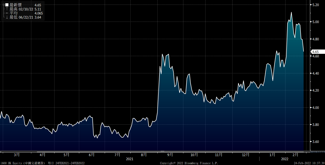Click the 24FEB2021-24FEB2022 date range text
This screenshot has height=165, width=325.
pos(70,163)
